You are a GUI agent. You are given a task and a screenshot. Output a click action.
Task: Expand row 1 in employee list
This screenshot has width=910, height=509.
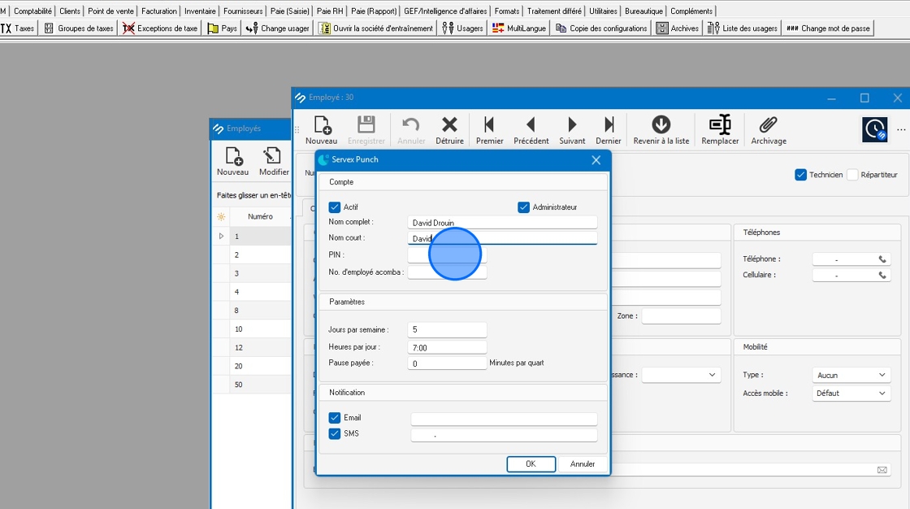221,237
